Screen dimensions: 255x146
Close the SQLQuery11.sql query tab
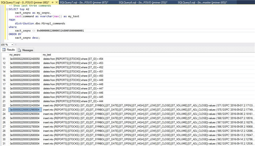coord(56,2)
